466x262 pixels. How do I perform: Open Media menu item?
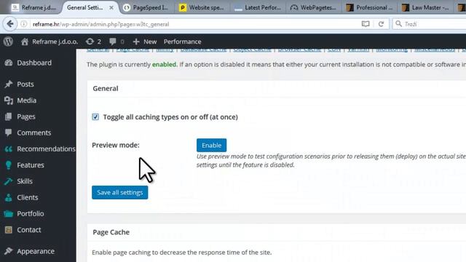(26, 100)
